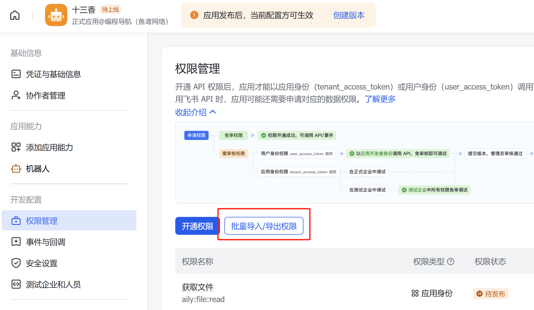Click the 创建版本 link in banner
The image size is (534, 310).
(x=348, y=15)
